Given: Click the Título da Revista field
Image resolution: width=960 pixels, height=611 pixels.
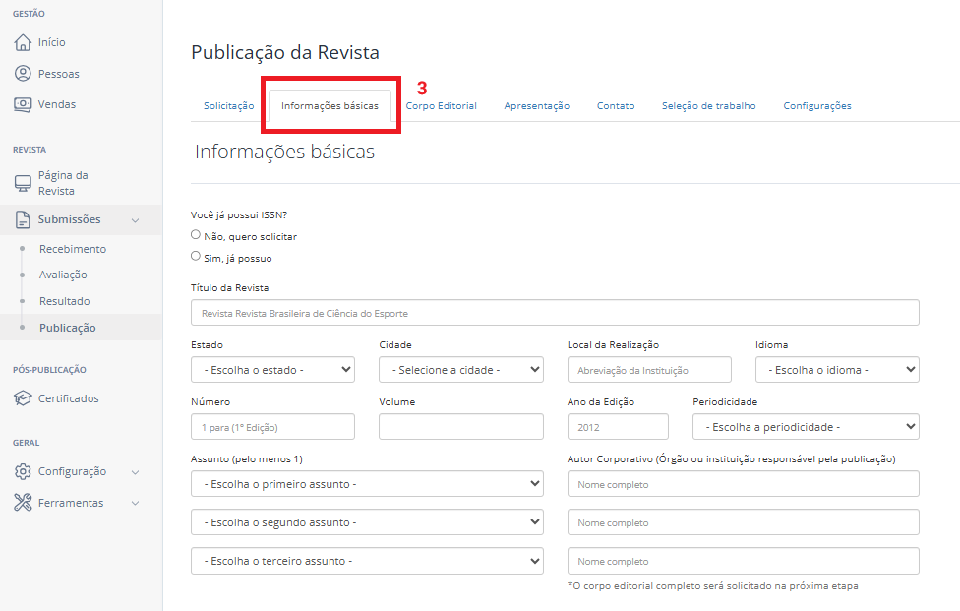Looking at the screenshot, I should pyautogui.click(x=555, y=312).
